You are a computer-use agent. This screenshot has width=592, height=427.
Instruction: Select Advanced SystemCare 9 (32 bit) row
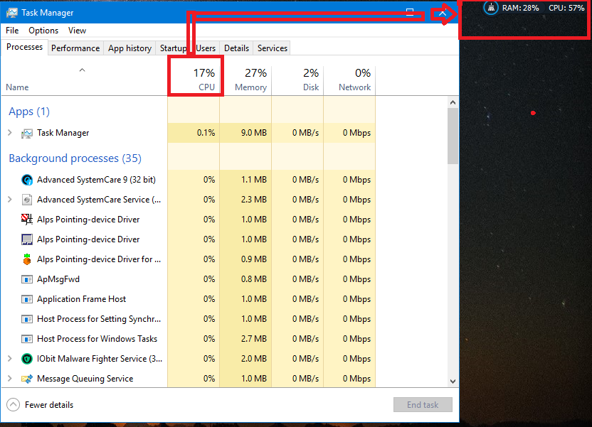pos(189,180)
